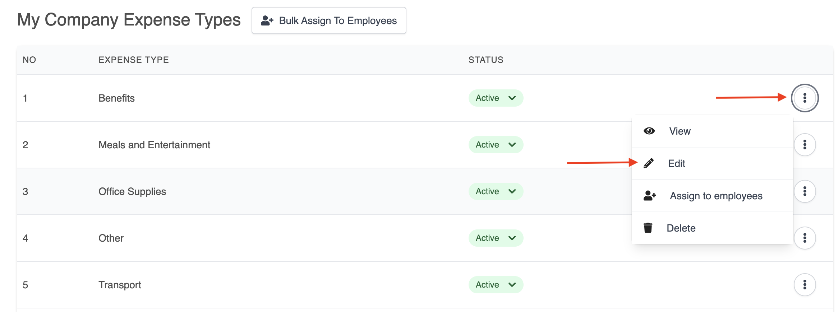838x312 pixels.
Task: Open Meals and Entertainment Active status dropdown
Action: click(496, 145)
